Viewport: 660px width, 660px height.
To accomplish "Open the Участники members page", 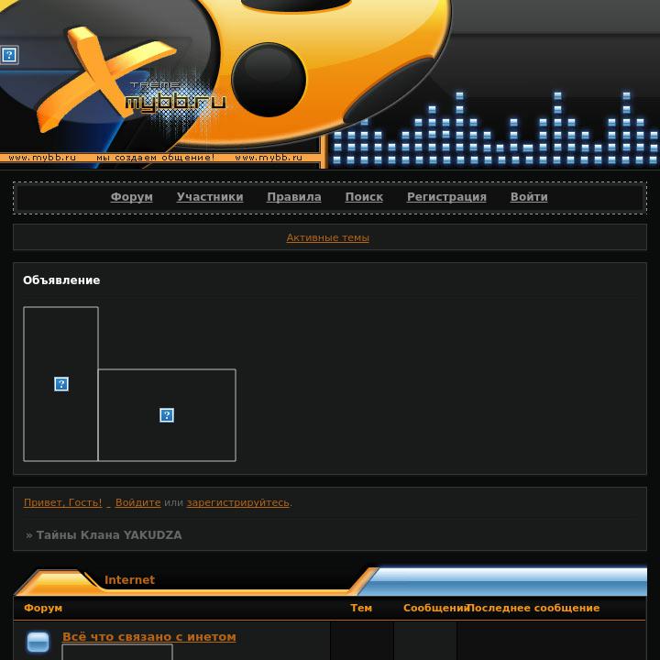I will (x=210, y=197).
